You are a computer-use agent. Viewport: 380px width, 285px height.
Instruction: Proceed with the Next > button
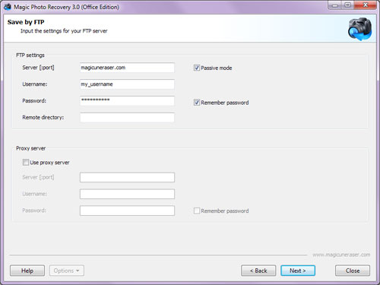point(298,271)
